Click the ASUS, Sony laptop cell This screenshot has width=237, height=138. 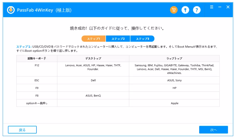[174, 80]
